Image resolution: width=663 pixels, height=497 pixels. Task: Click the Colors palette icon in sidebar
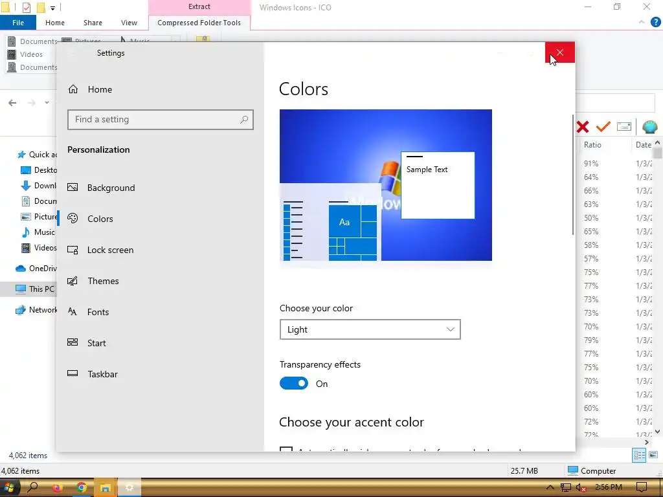(73, 218)
